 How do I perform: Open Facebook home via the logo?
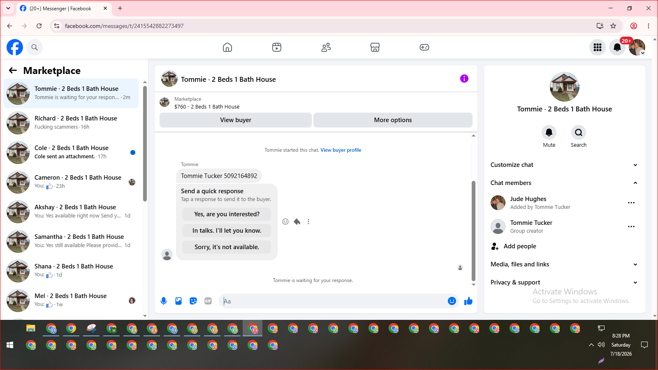[x=15, y=47]
